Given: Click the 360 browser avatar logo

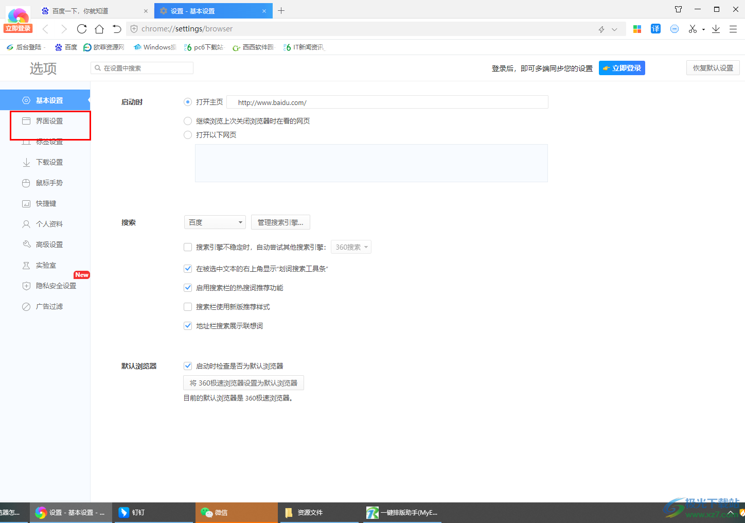Looking at the screenshot, I should point(18,15).
